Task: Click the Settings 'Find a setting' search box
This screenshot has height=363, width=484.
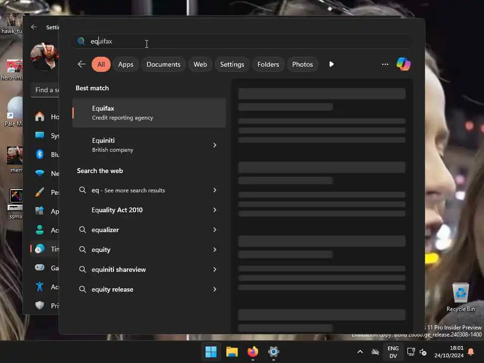Action: click(x=45, y=90)
